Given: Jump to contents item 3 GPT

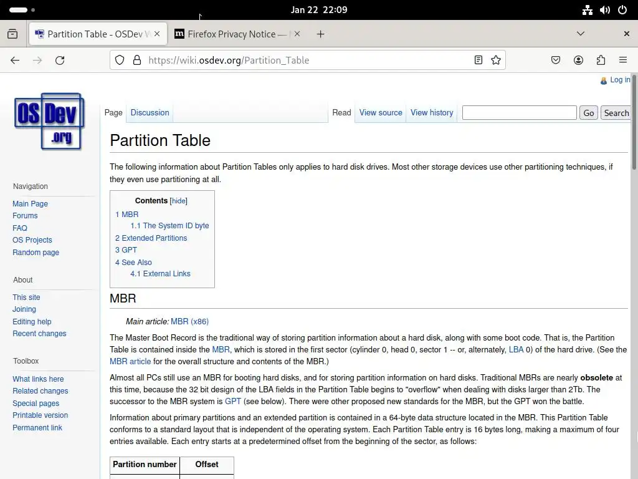Looking at the screenshot, I should point(126,249).
